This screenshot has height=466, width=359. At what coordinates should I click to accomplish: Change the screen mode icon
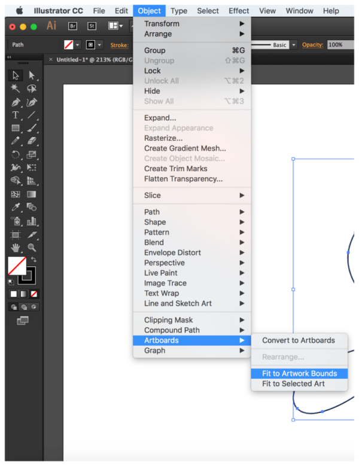point(23,321)
